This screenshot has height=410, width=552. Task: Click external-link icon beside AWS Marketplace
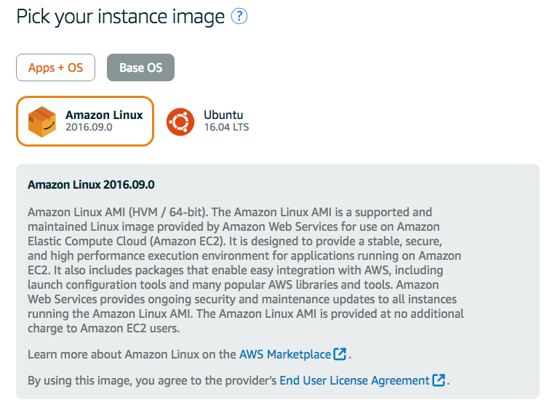pyautogui.click(x=340, y=354)
